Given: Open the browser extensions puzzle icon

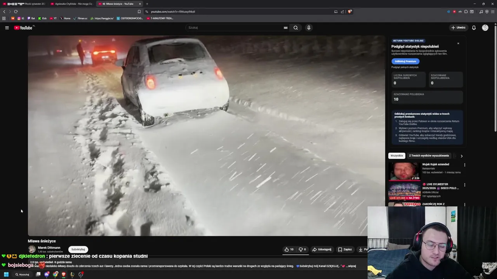Looking at the screenshot, I should (x=466, y=12).
